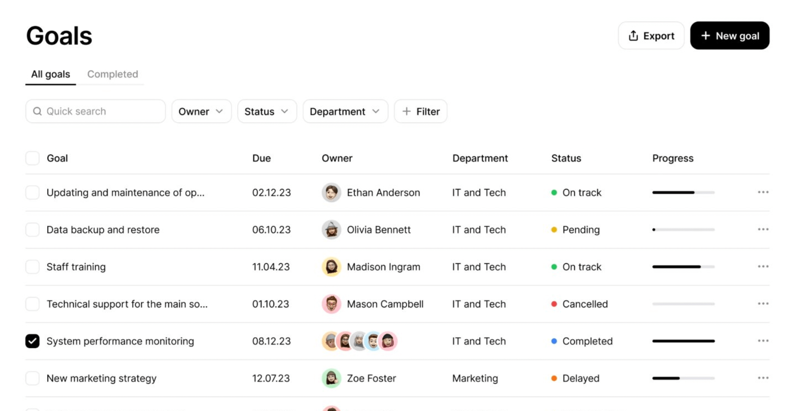Switch to the Completed tab
Viewport: 801px width, 411px height.
pyautogui.click(x=113, y=74)
